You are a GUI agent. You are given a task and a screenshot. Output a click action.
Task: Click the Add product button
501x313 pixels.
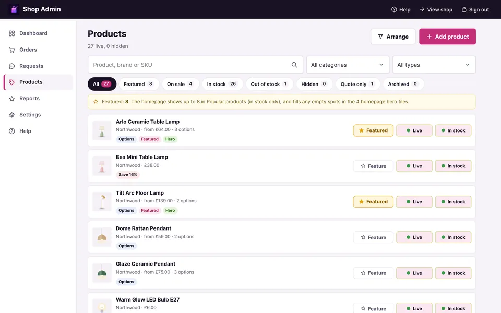coord(447,37)
